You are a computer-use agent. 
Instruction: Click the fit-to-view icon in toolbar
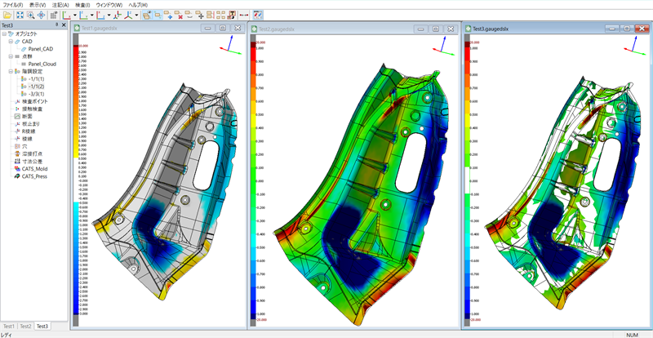coord(20,15)
